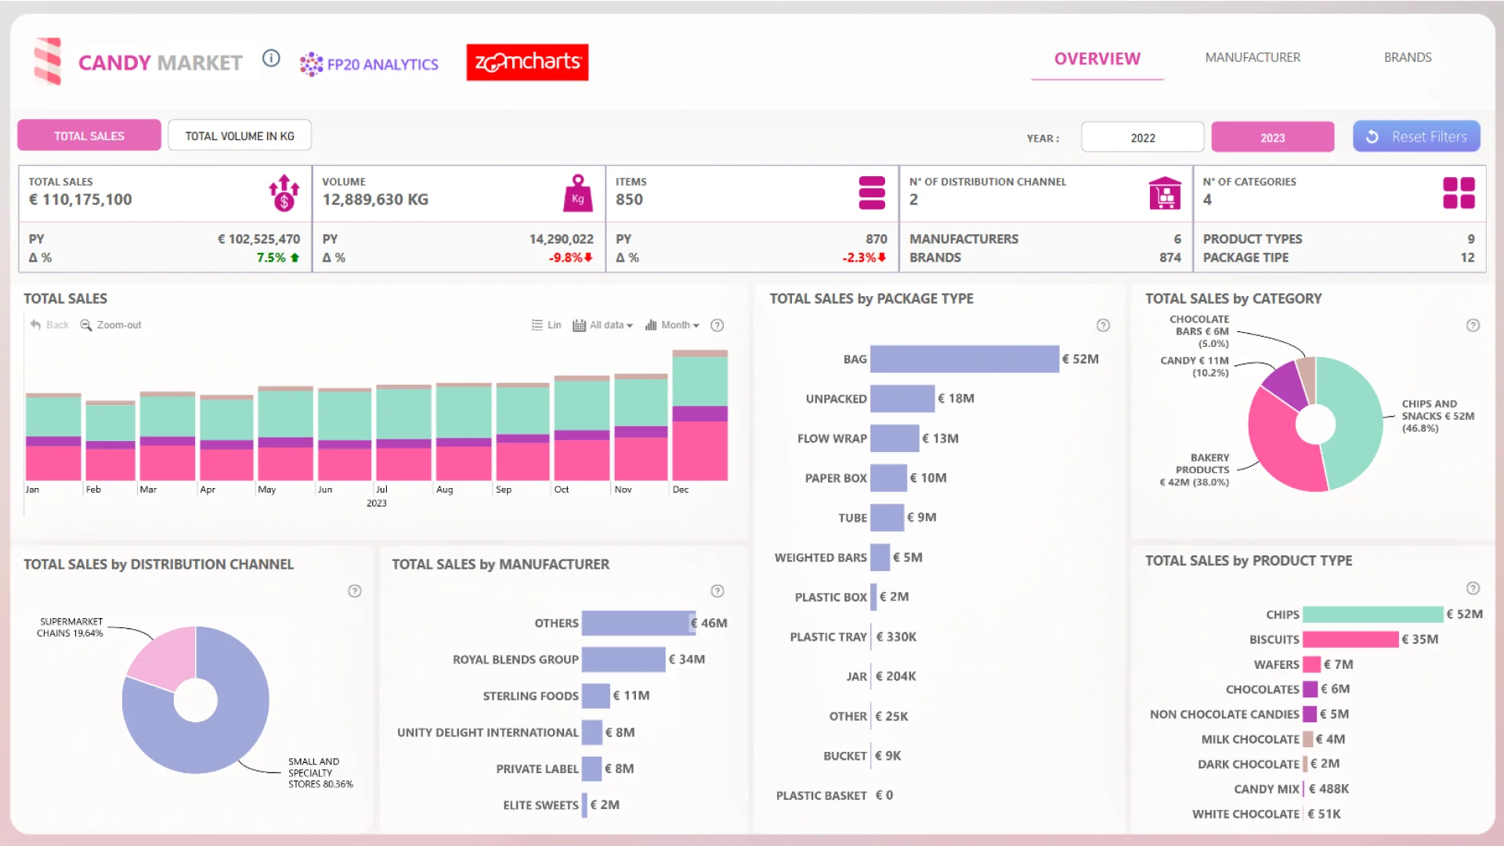Screen dimensions: 1504x846
Task: Select year 2022 filter
Action: click(x=1142, y=137)
